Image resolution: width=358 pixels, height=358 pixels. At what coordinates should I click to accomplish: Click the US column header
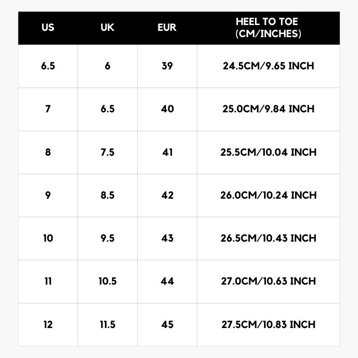[48, 27]
